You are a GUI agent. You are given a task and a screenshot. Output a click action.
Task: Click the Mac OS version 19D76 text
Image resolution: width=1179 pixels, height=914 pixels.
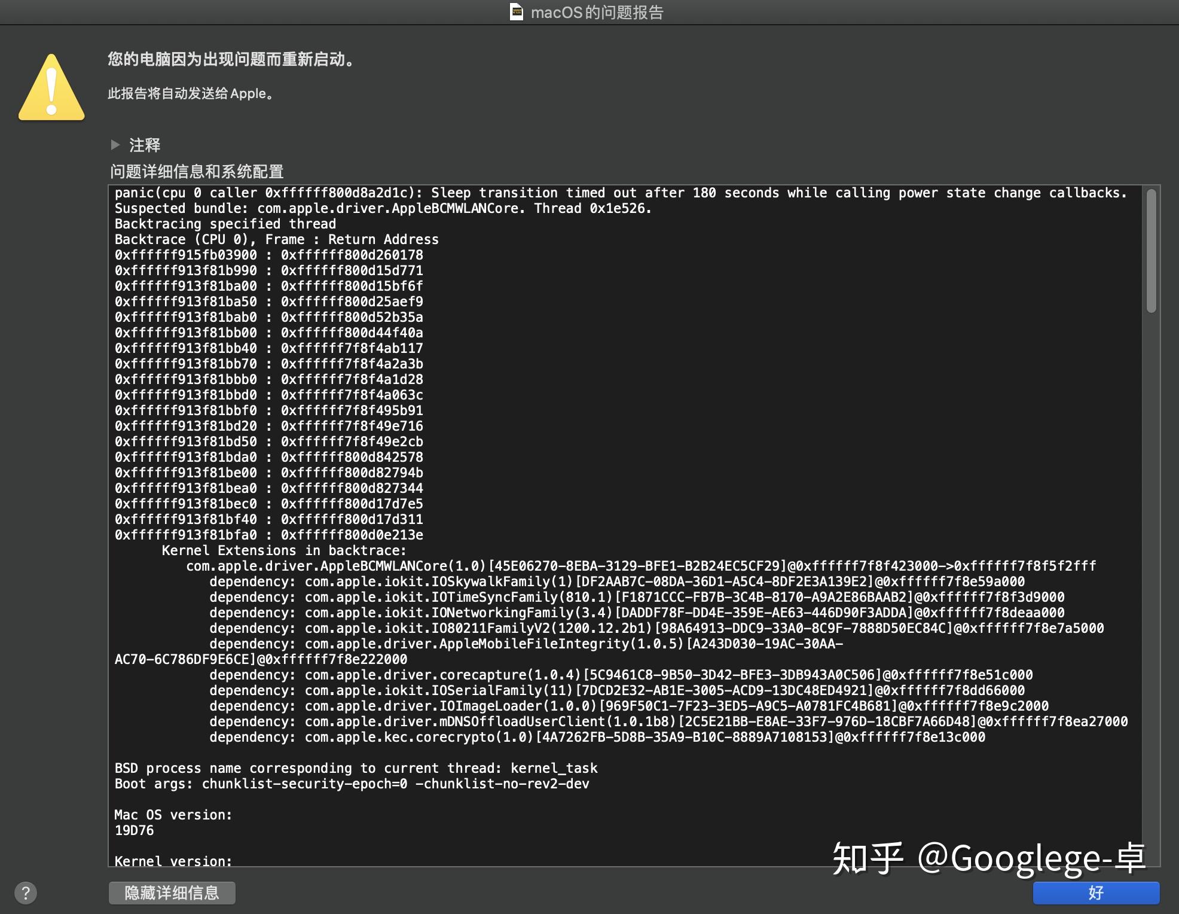(x=135, y=830)
